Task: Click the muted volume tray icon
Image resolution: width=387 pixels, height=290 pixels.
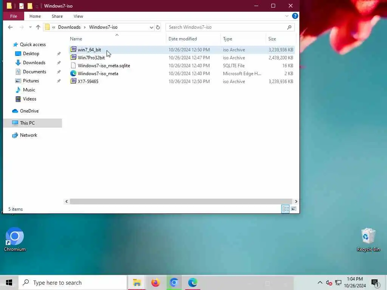Action: click(x=329, y=283)
